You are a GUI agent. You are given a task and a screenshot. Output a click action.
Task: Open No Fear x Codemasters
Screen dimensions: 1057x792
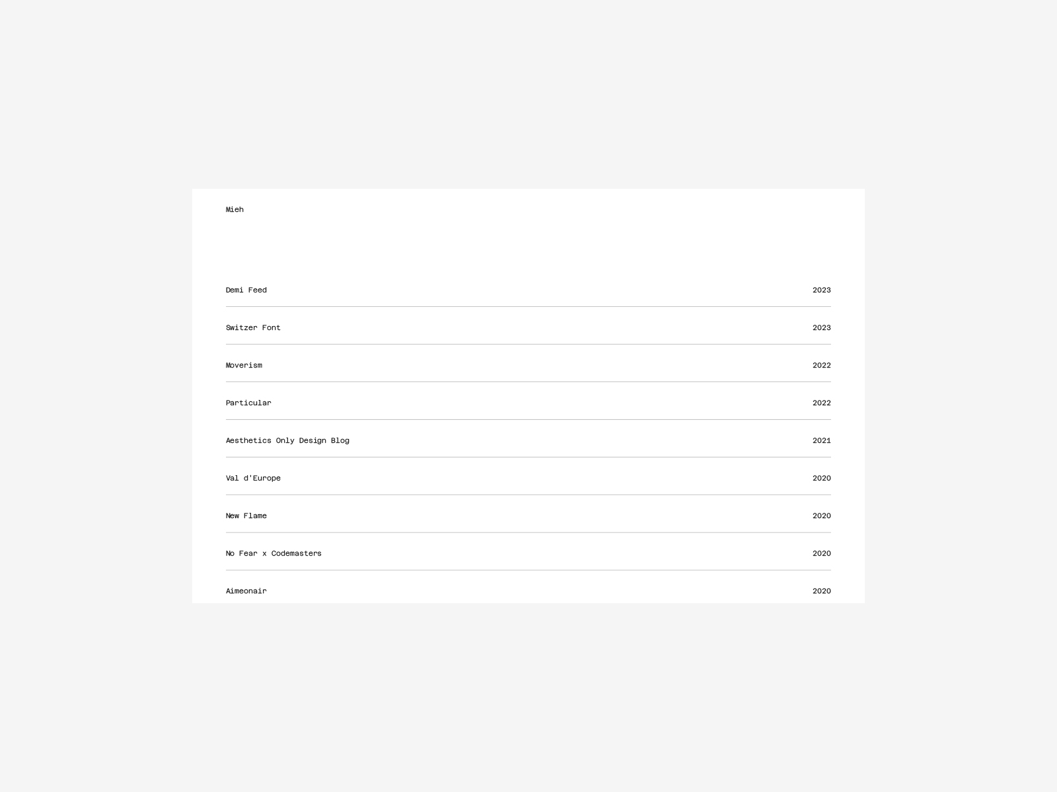click(x=273, y=554)
